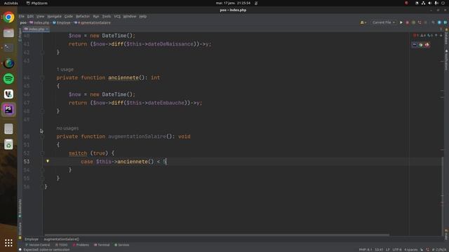Click the UTF-8 encoding status bar entry
The height and width of the screenshot is (252, 449).
point(397,250)
